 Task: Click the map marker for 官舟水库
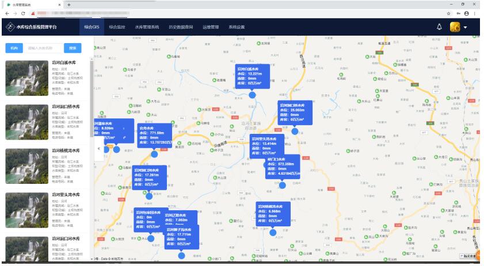(x=154, y=154)
